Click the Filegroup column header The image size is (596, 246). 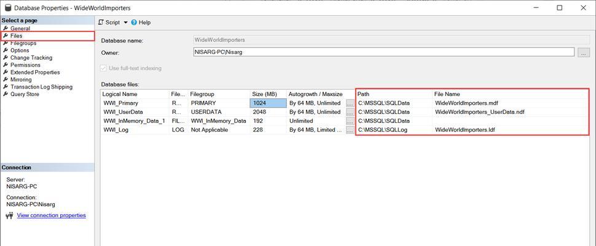pos(219,94)
